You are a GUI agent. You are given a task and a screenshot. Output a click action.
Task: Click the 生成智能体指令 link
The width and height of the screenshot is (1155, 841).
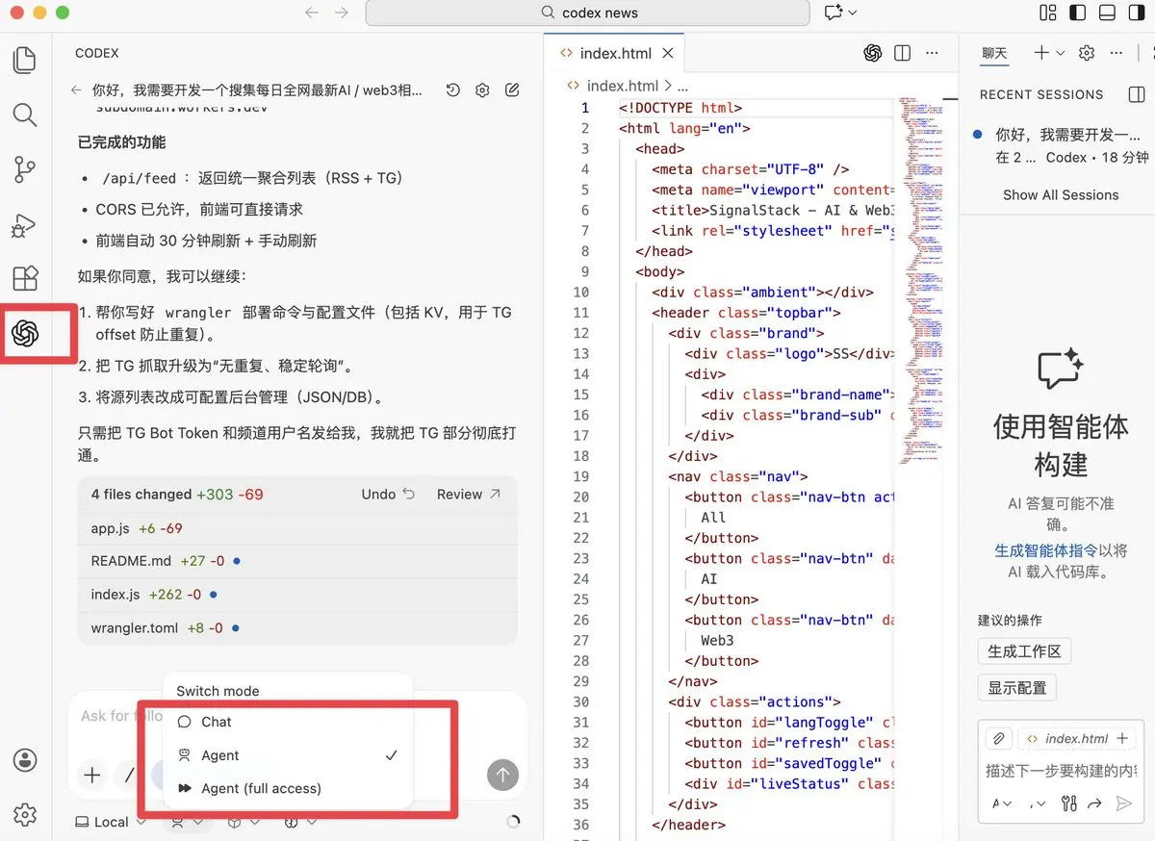(1045, 550)
